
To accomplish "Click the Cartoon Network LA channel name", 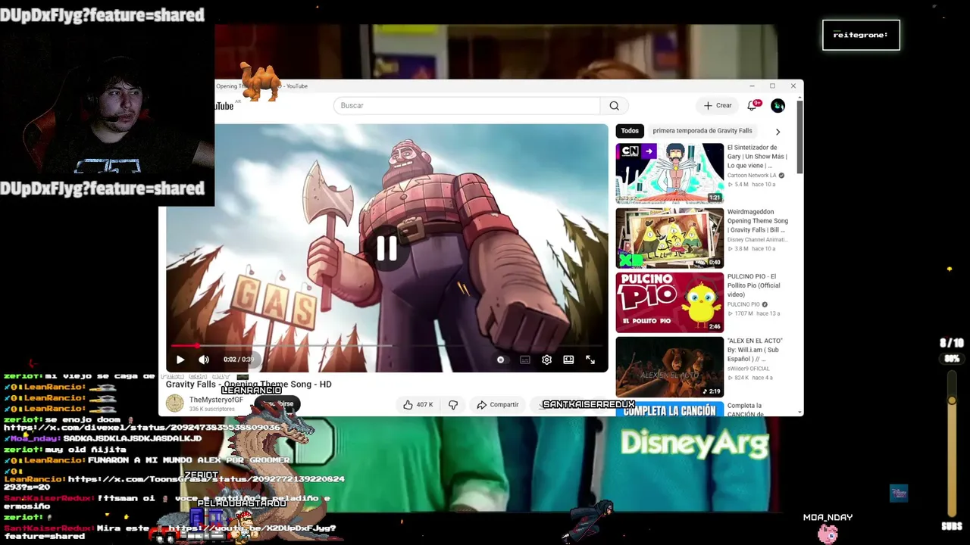I will point(752,176).
